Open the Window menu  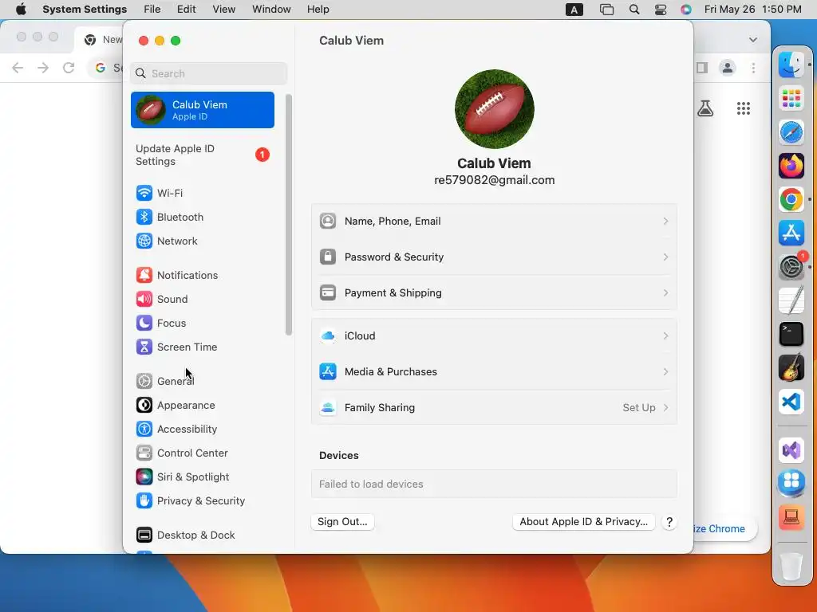tap(271, 10)
